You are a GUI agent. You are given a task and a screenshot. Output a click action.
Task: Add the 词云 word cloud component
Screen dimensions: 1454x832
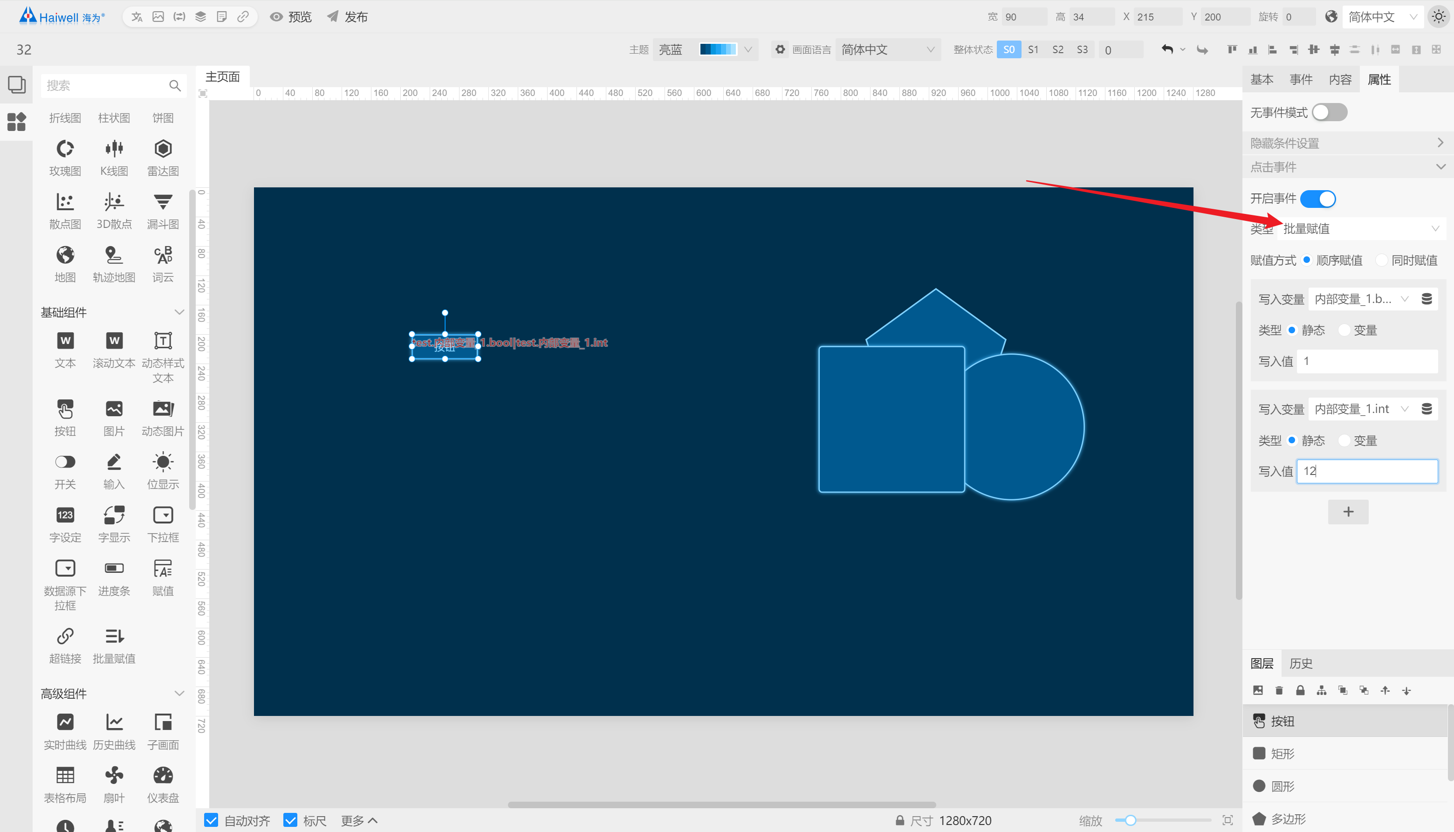[163, 263]
